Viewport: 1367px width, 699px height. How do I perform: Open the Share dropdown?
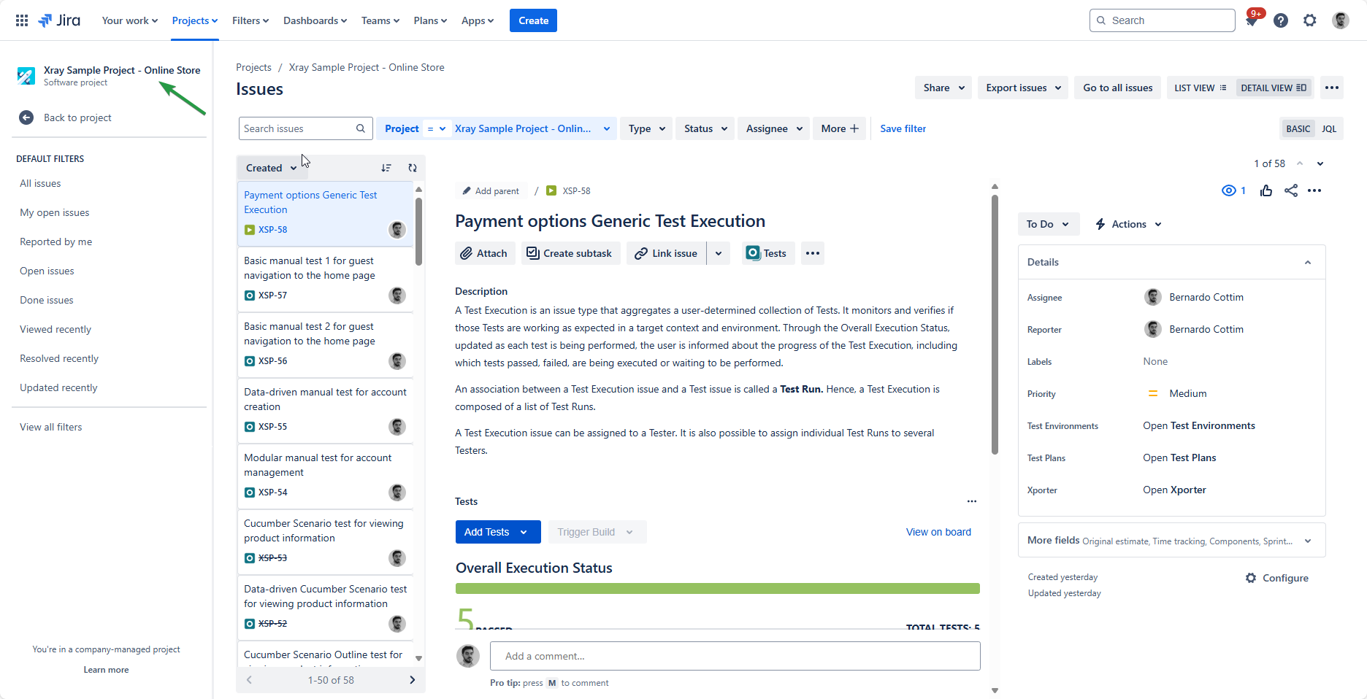click(943, 88)
